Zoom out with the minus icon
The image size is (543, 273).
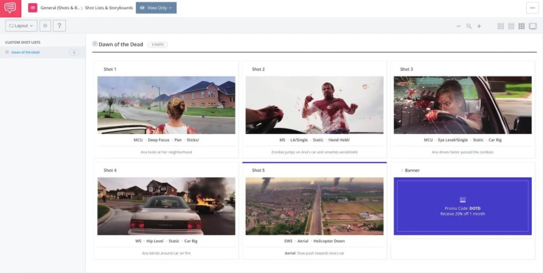pos(458,26)
